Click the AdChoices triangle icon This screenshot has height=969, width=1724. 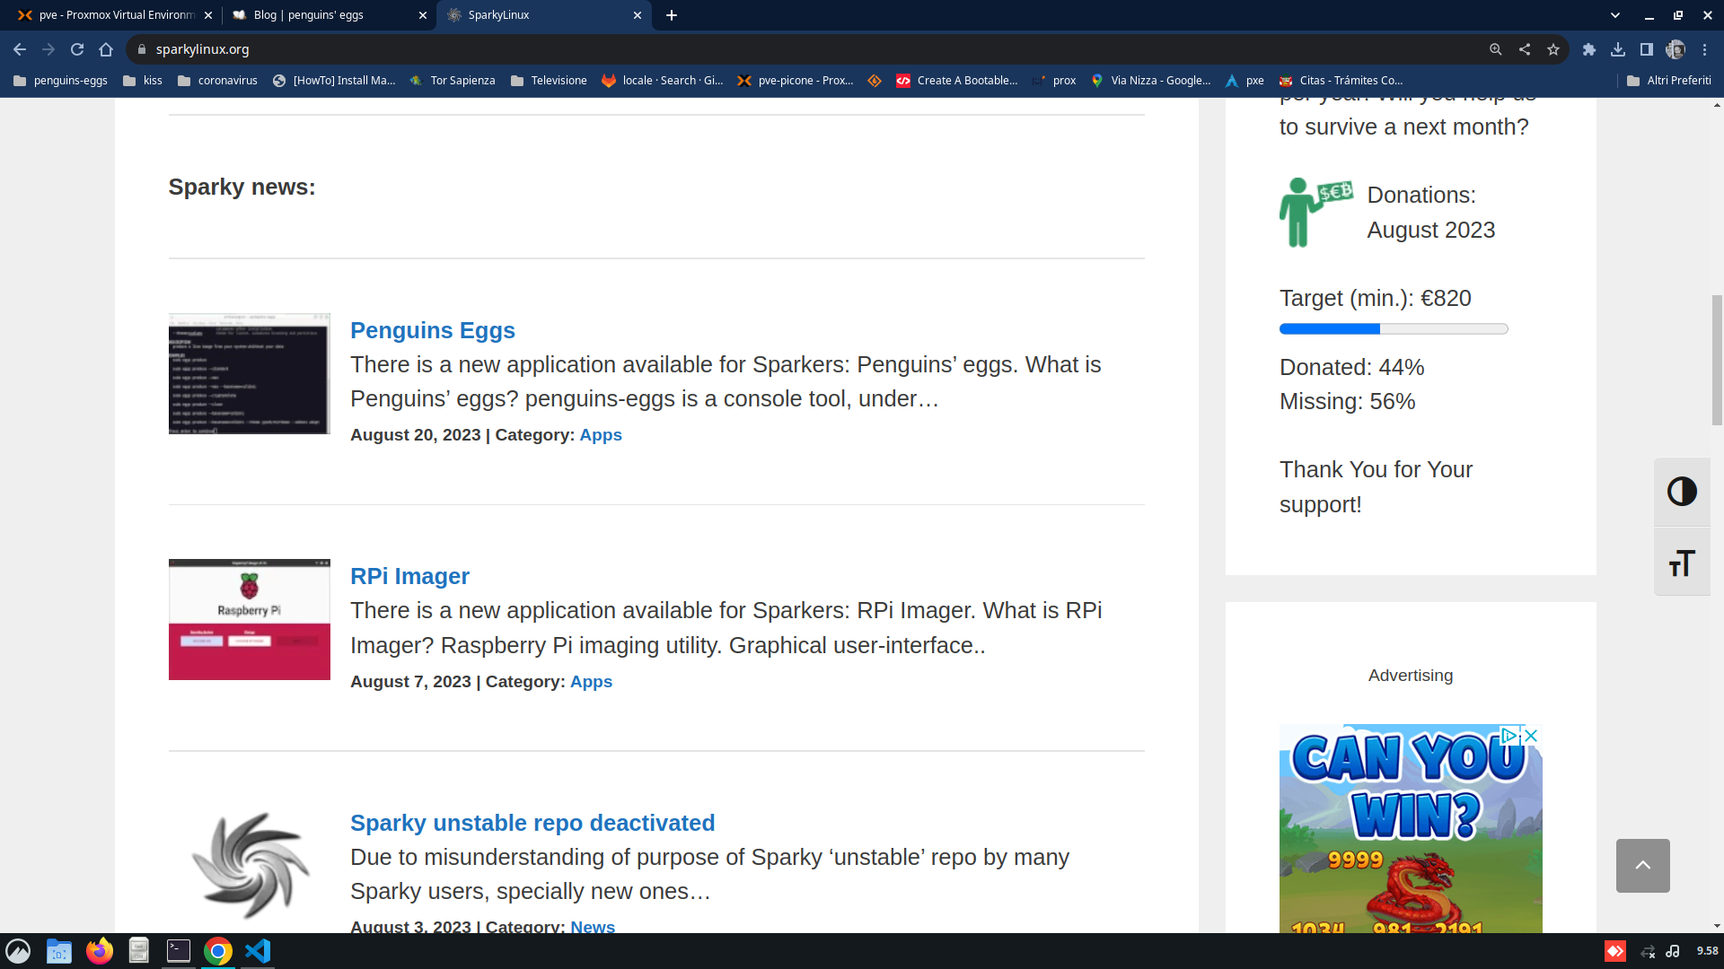[1509, 736]
